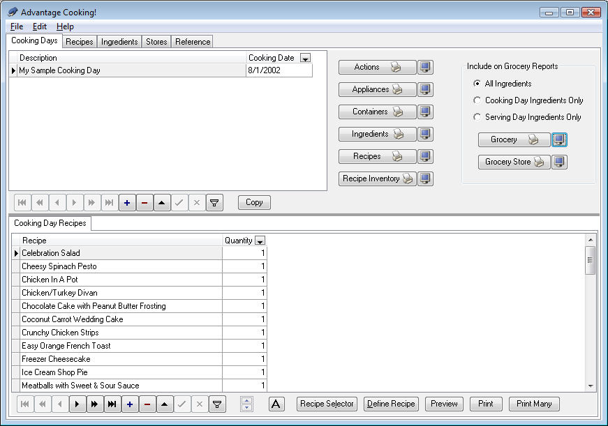
Task: Click the font 'A' button in the recipes toolbar
Action: tap(276, 404)
